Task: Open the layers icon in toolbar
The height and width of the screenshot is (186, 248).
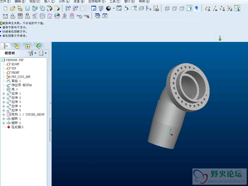Action: point(141,8)
